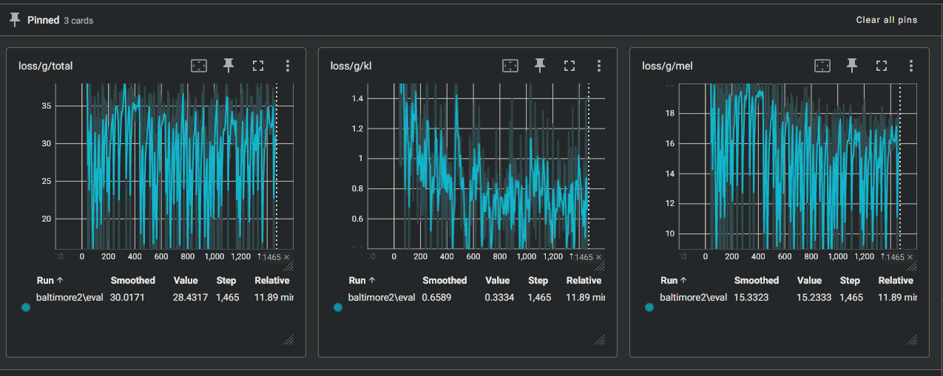Close step 1465 marker on loss/g/mel chart

[910, 257]
